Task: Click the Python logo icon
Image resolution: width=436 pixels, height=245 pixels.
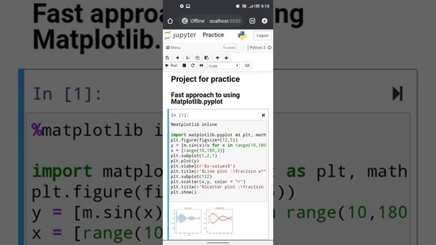Action: 242,35
